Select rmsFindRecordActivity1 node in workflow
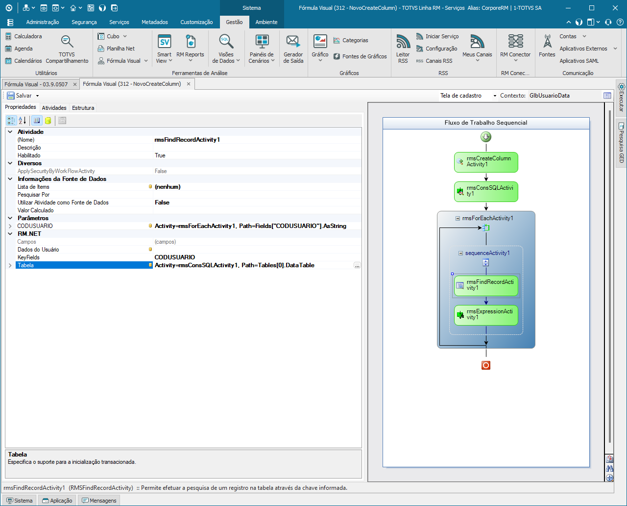 click(x=486, y=285)
